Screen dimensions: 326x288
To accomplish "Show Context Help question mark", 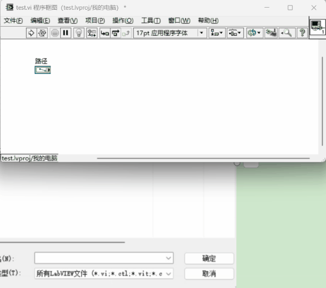I will [x=302, y=33].
